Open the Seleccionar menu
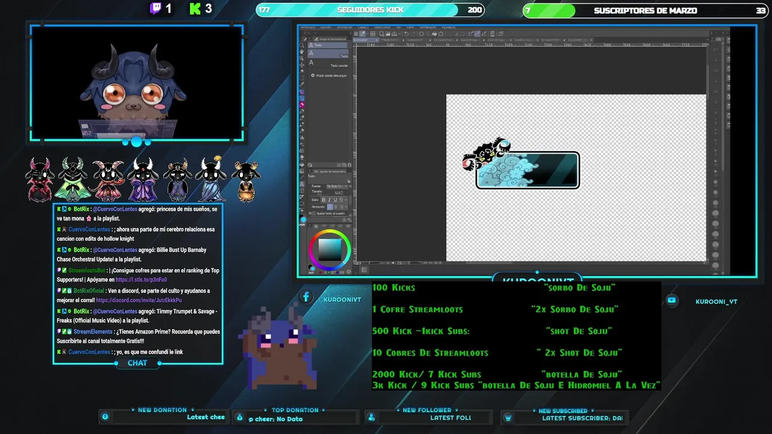Screen dimensions: 772x434 (382, 27)
